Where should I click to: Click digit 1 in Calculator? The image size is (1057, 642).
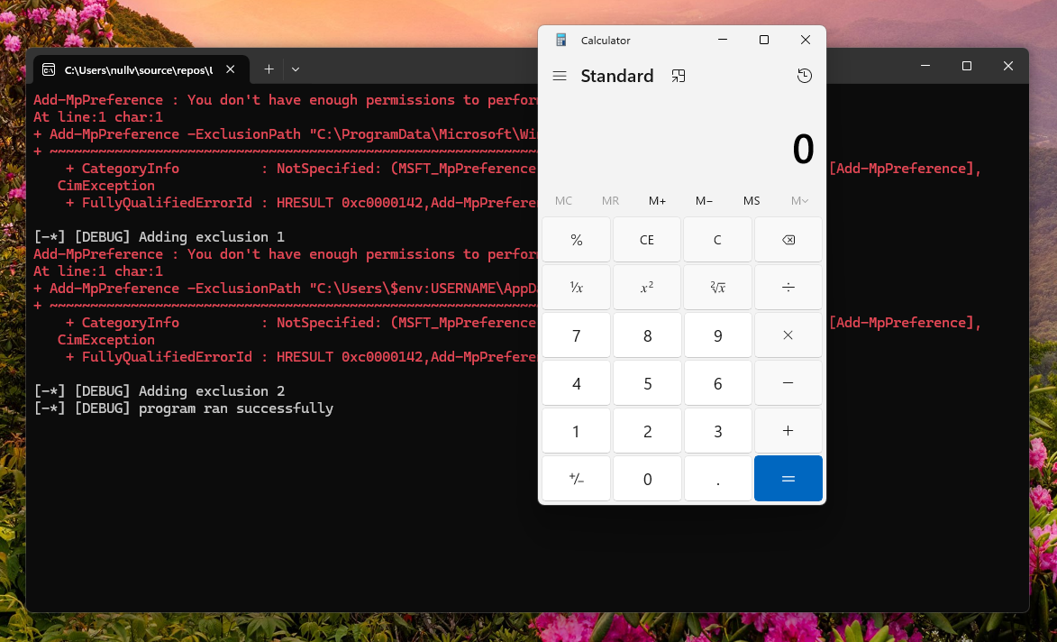[577, 431]
